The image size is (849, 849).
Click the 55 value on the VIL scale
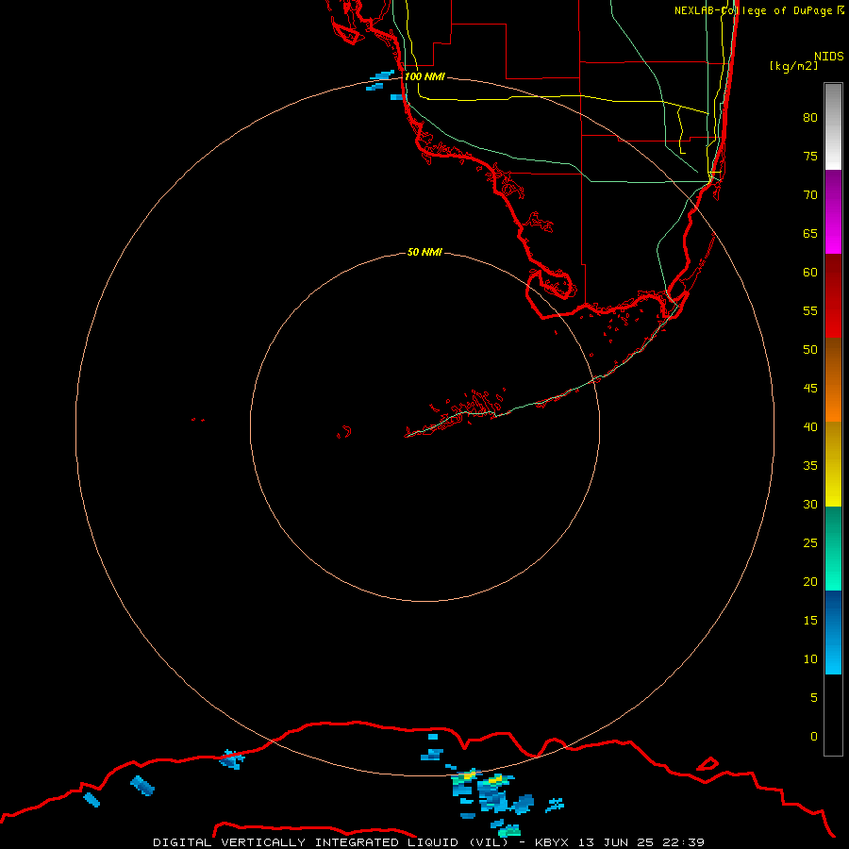pos(810,310)
